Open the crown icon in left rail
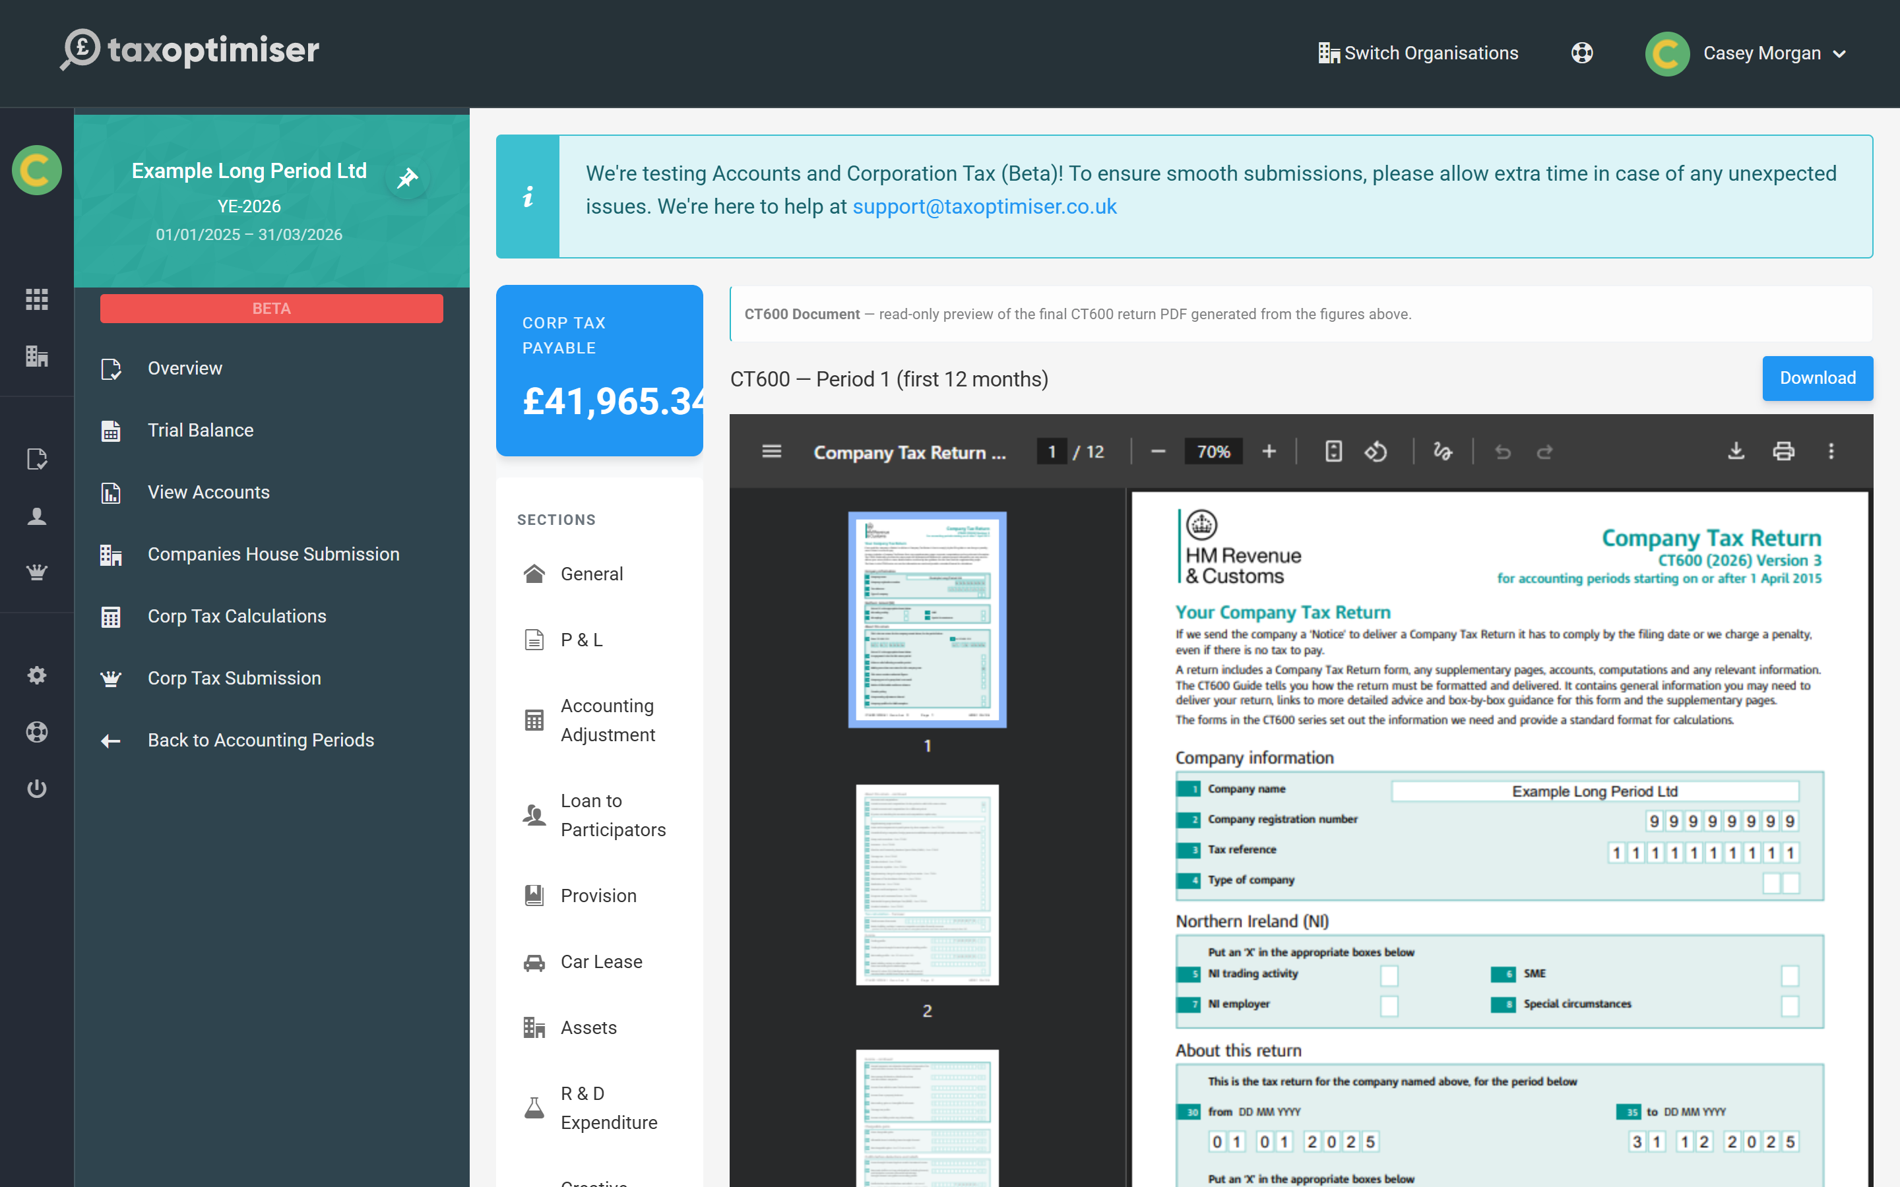Viewport: 1900px width, 1187px height. [x=37, y=572]
